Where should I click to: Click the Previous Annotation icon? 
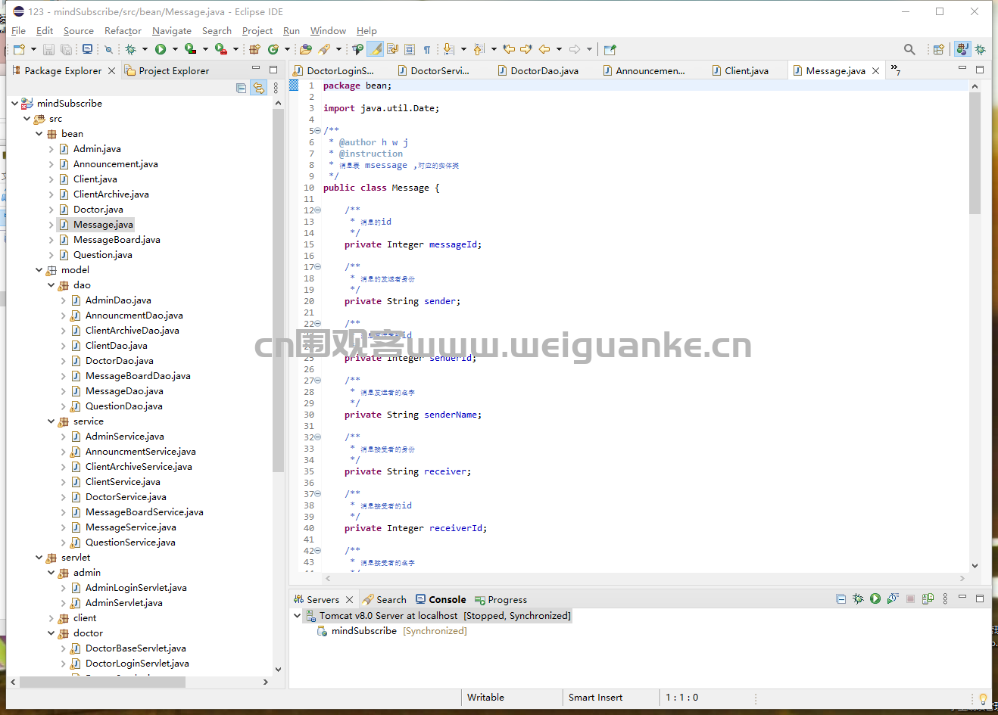point(479,49)
